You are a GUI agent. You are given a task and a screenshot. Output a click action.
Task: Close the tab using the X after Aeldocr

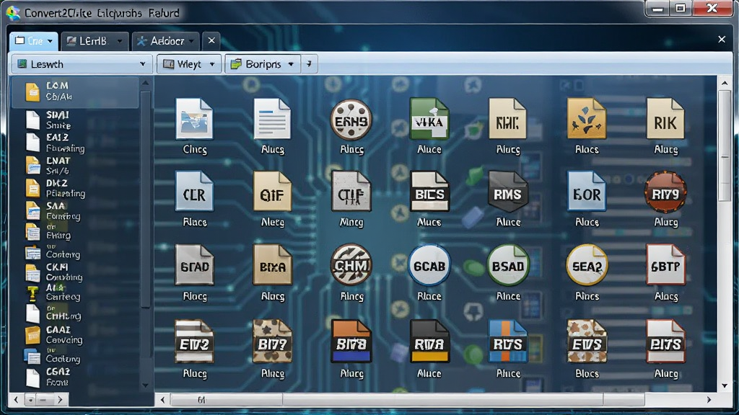click(211, 41)
